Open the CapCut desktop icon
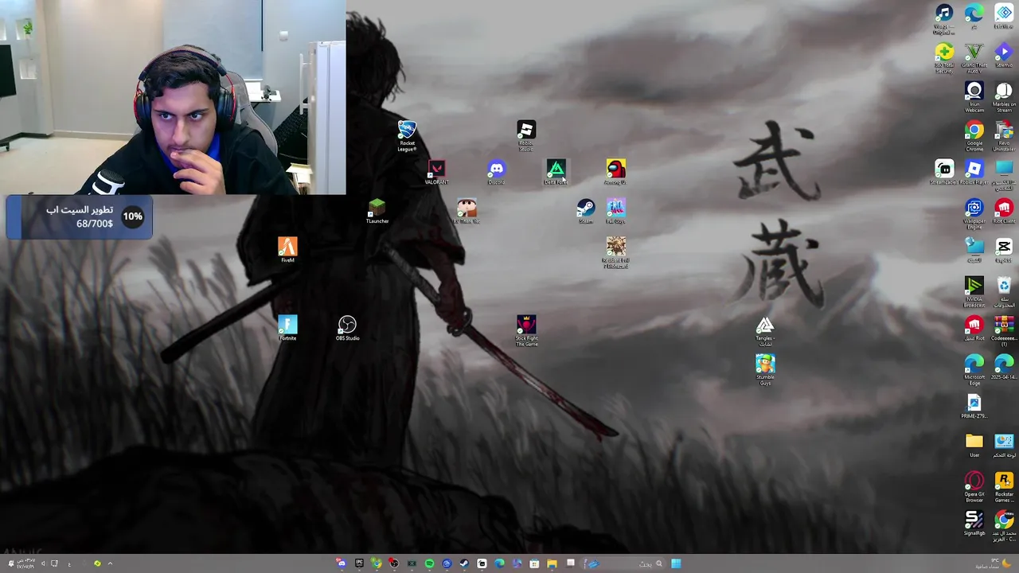The width and height of the screenshot is (1019, 573). (x=1004, y=250)
